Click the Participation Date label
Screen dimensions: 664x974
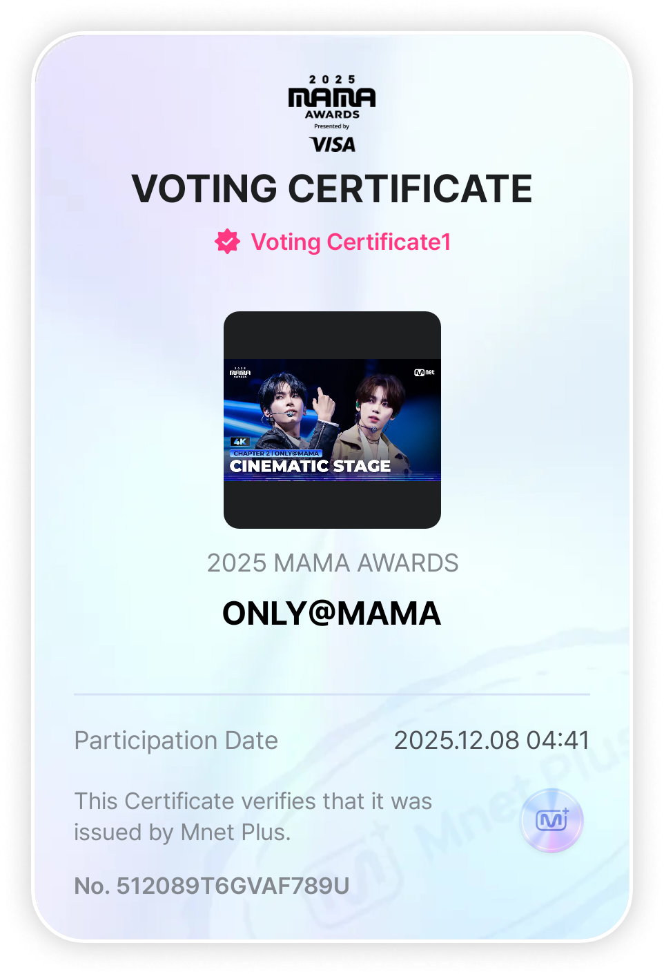pyautogui.click(x=176, y=741)
